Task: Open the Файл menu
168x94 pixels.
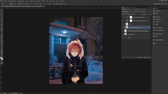Action: click(x=5, y=1)
